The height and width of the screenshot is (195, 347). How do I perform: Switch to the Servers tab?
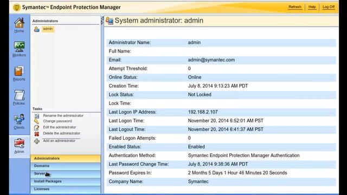click(x=66, y=173)
